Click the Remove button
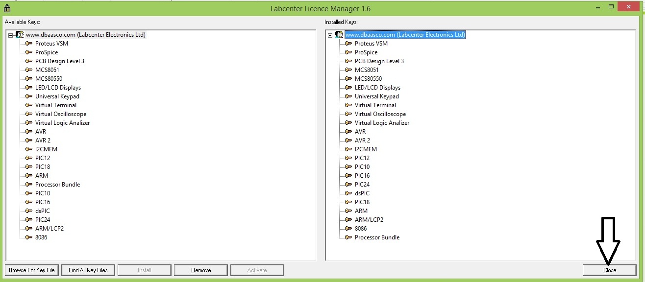 coord(201,270)
